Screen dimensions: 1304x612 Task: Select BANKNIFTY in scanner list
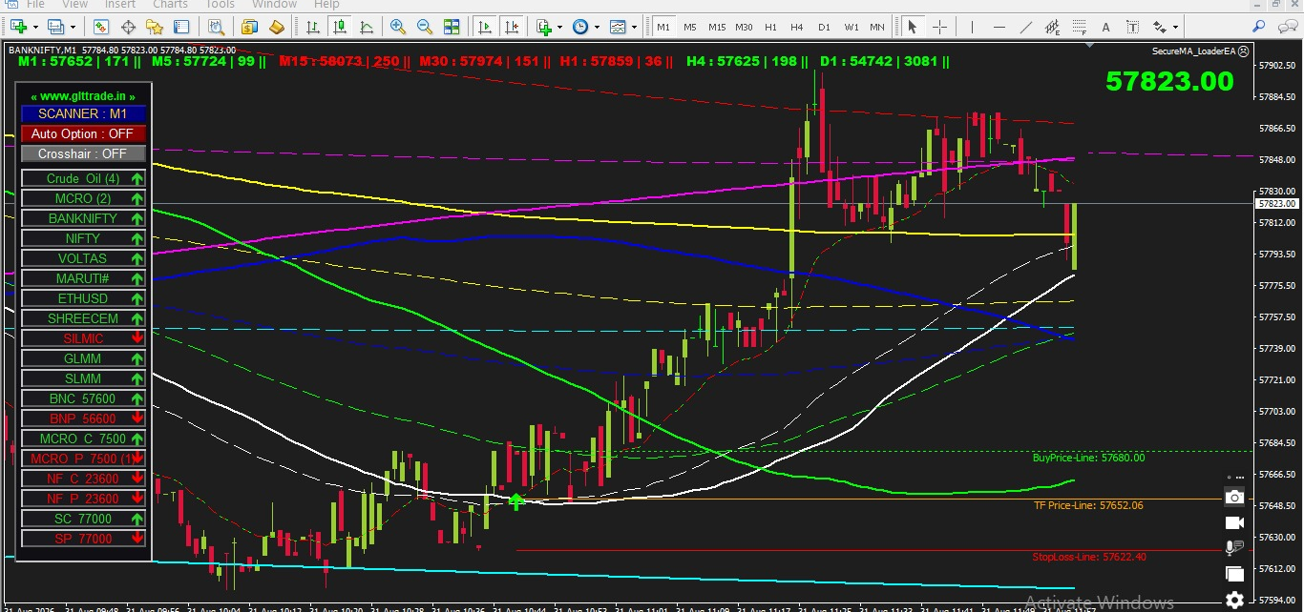pyautogui.click(x=83, y=218)
